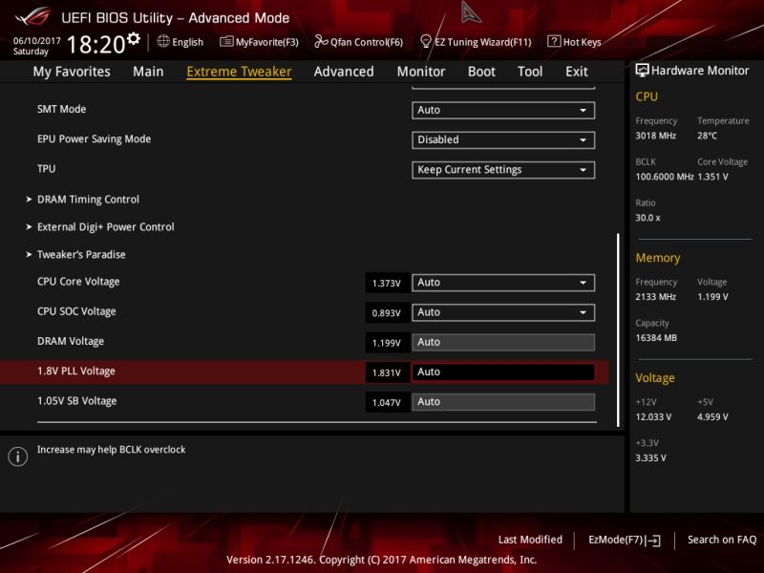Click 1.05V SB Voltage label
Image resolution: width=764 pixels, height=573 pixels.
point(77,401)
